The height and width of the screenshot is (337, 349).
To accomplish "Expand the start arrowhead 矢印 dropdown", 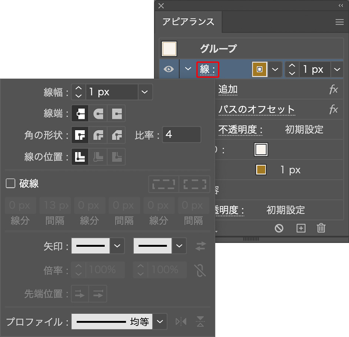I will pos(117,246).
